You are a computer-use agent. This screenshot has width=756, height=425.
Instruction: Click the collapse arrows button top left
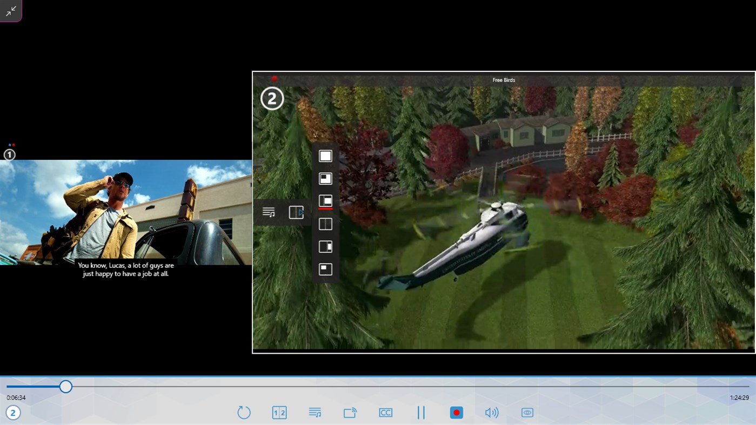(x=11, y=11)
